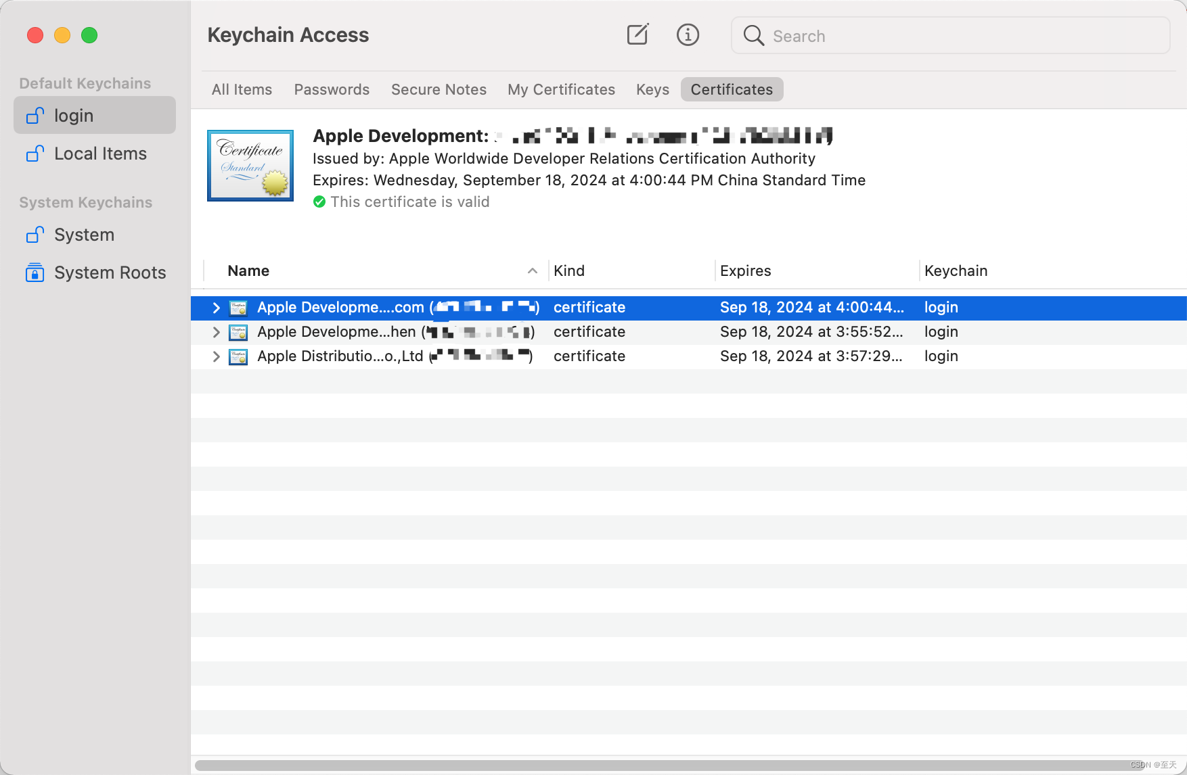Click the 'Expires: Wednesday, September 18, 2024' line
Viewport: 1187px width, 775px height.
(589, 180)
